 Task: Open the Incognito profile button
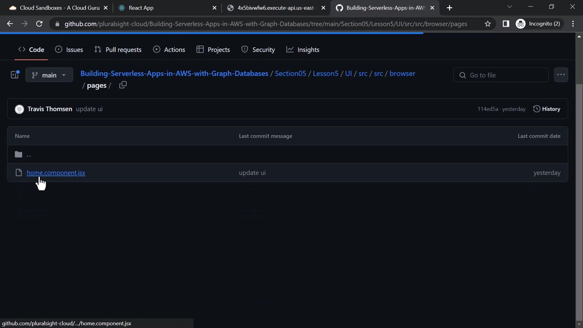point(538,24)
